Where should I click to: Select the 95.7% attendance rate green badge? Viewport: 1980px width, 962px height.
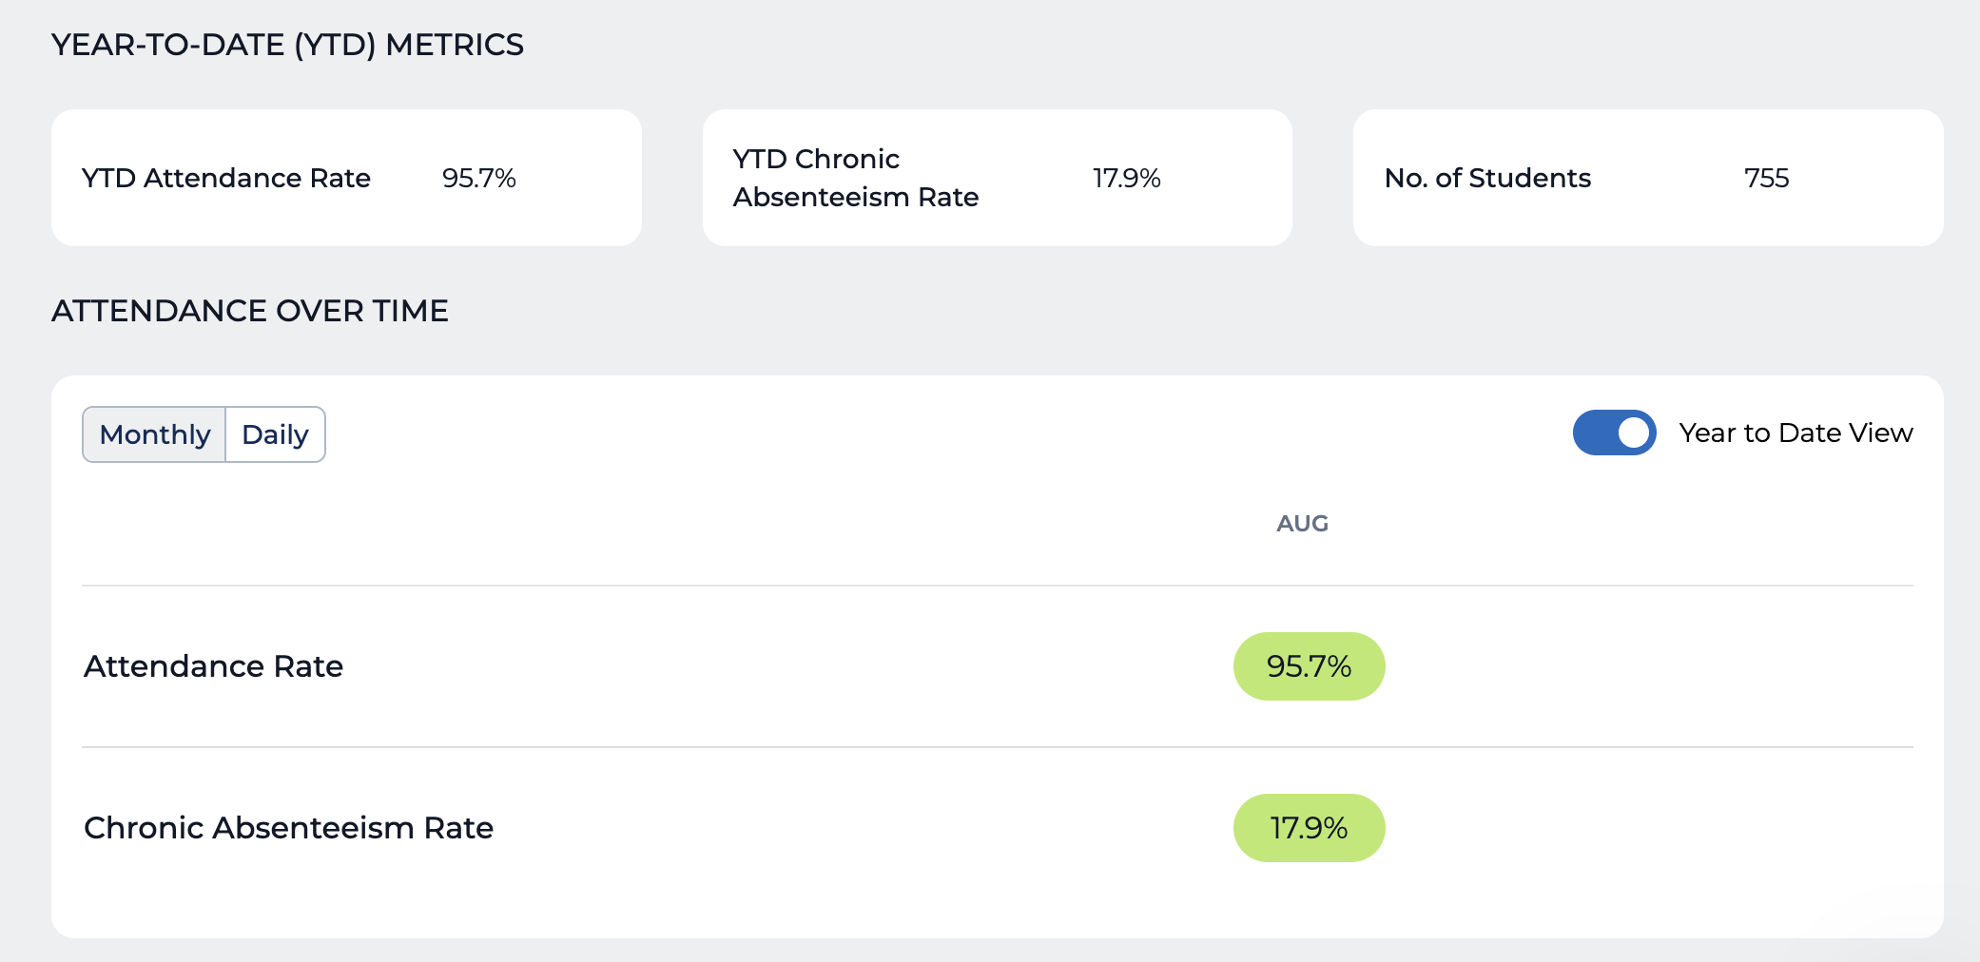point(1309,666)
